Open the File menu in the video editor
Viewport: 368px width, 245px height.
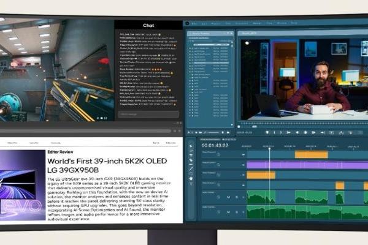coord(194,23)
